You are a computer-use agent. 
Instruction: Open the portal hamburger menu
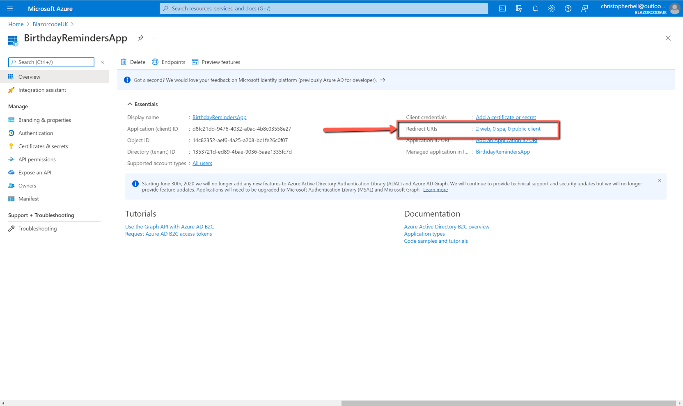[9, 8]
